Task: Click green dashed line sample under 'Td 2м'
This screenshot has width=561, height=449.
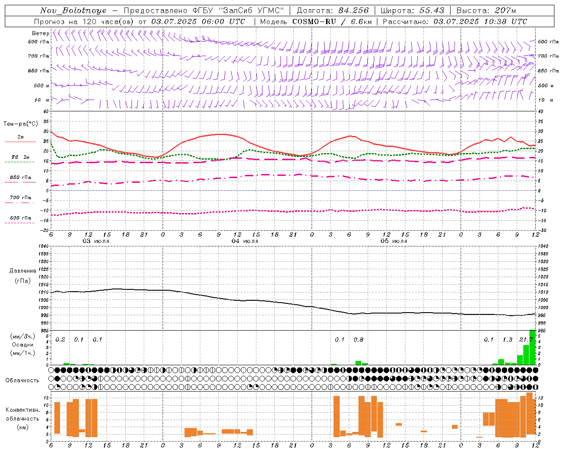Action: [x=19, y=162]
